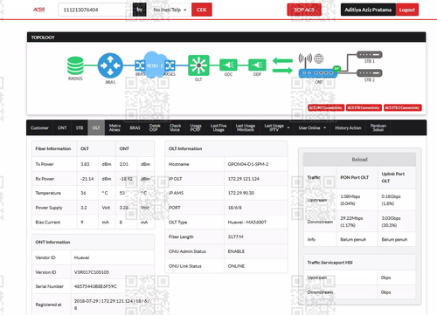This screenshot has height=315, width=437.
Task: Click PON port downstream value 29.22Mbps
Action: [x=351, y=218]
